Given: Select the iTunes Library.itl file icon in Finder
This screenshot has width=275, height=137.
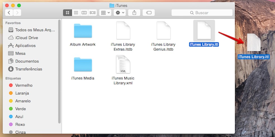Looking at the screenshot, I should click(x=204, y=30).
